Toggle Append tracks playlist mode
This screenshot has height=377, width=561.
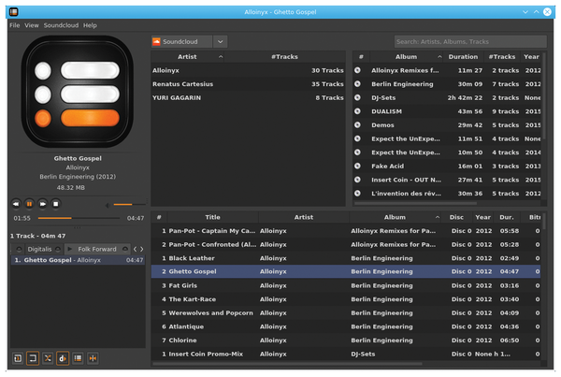coord(78,358)
